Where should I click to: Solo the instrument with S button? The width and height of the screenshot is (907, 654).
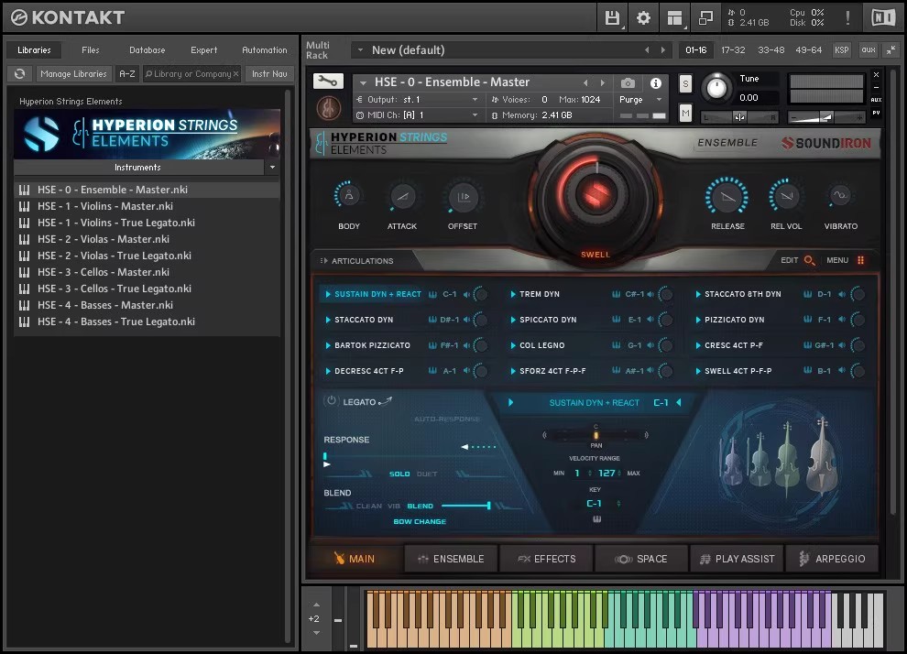[685, 84]
